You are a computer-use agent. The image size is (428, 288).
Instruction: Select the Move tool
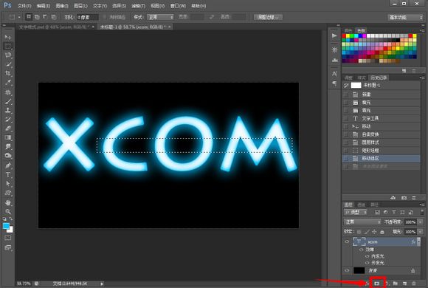[8, 37]
